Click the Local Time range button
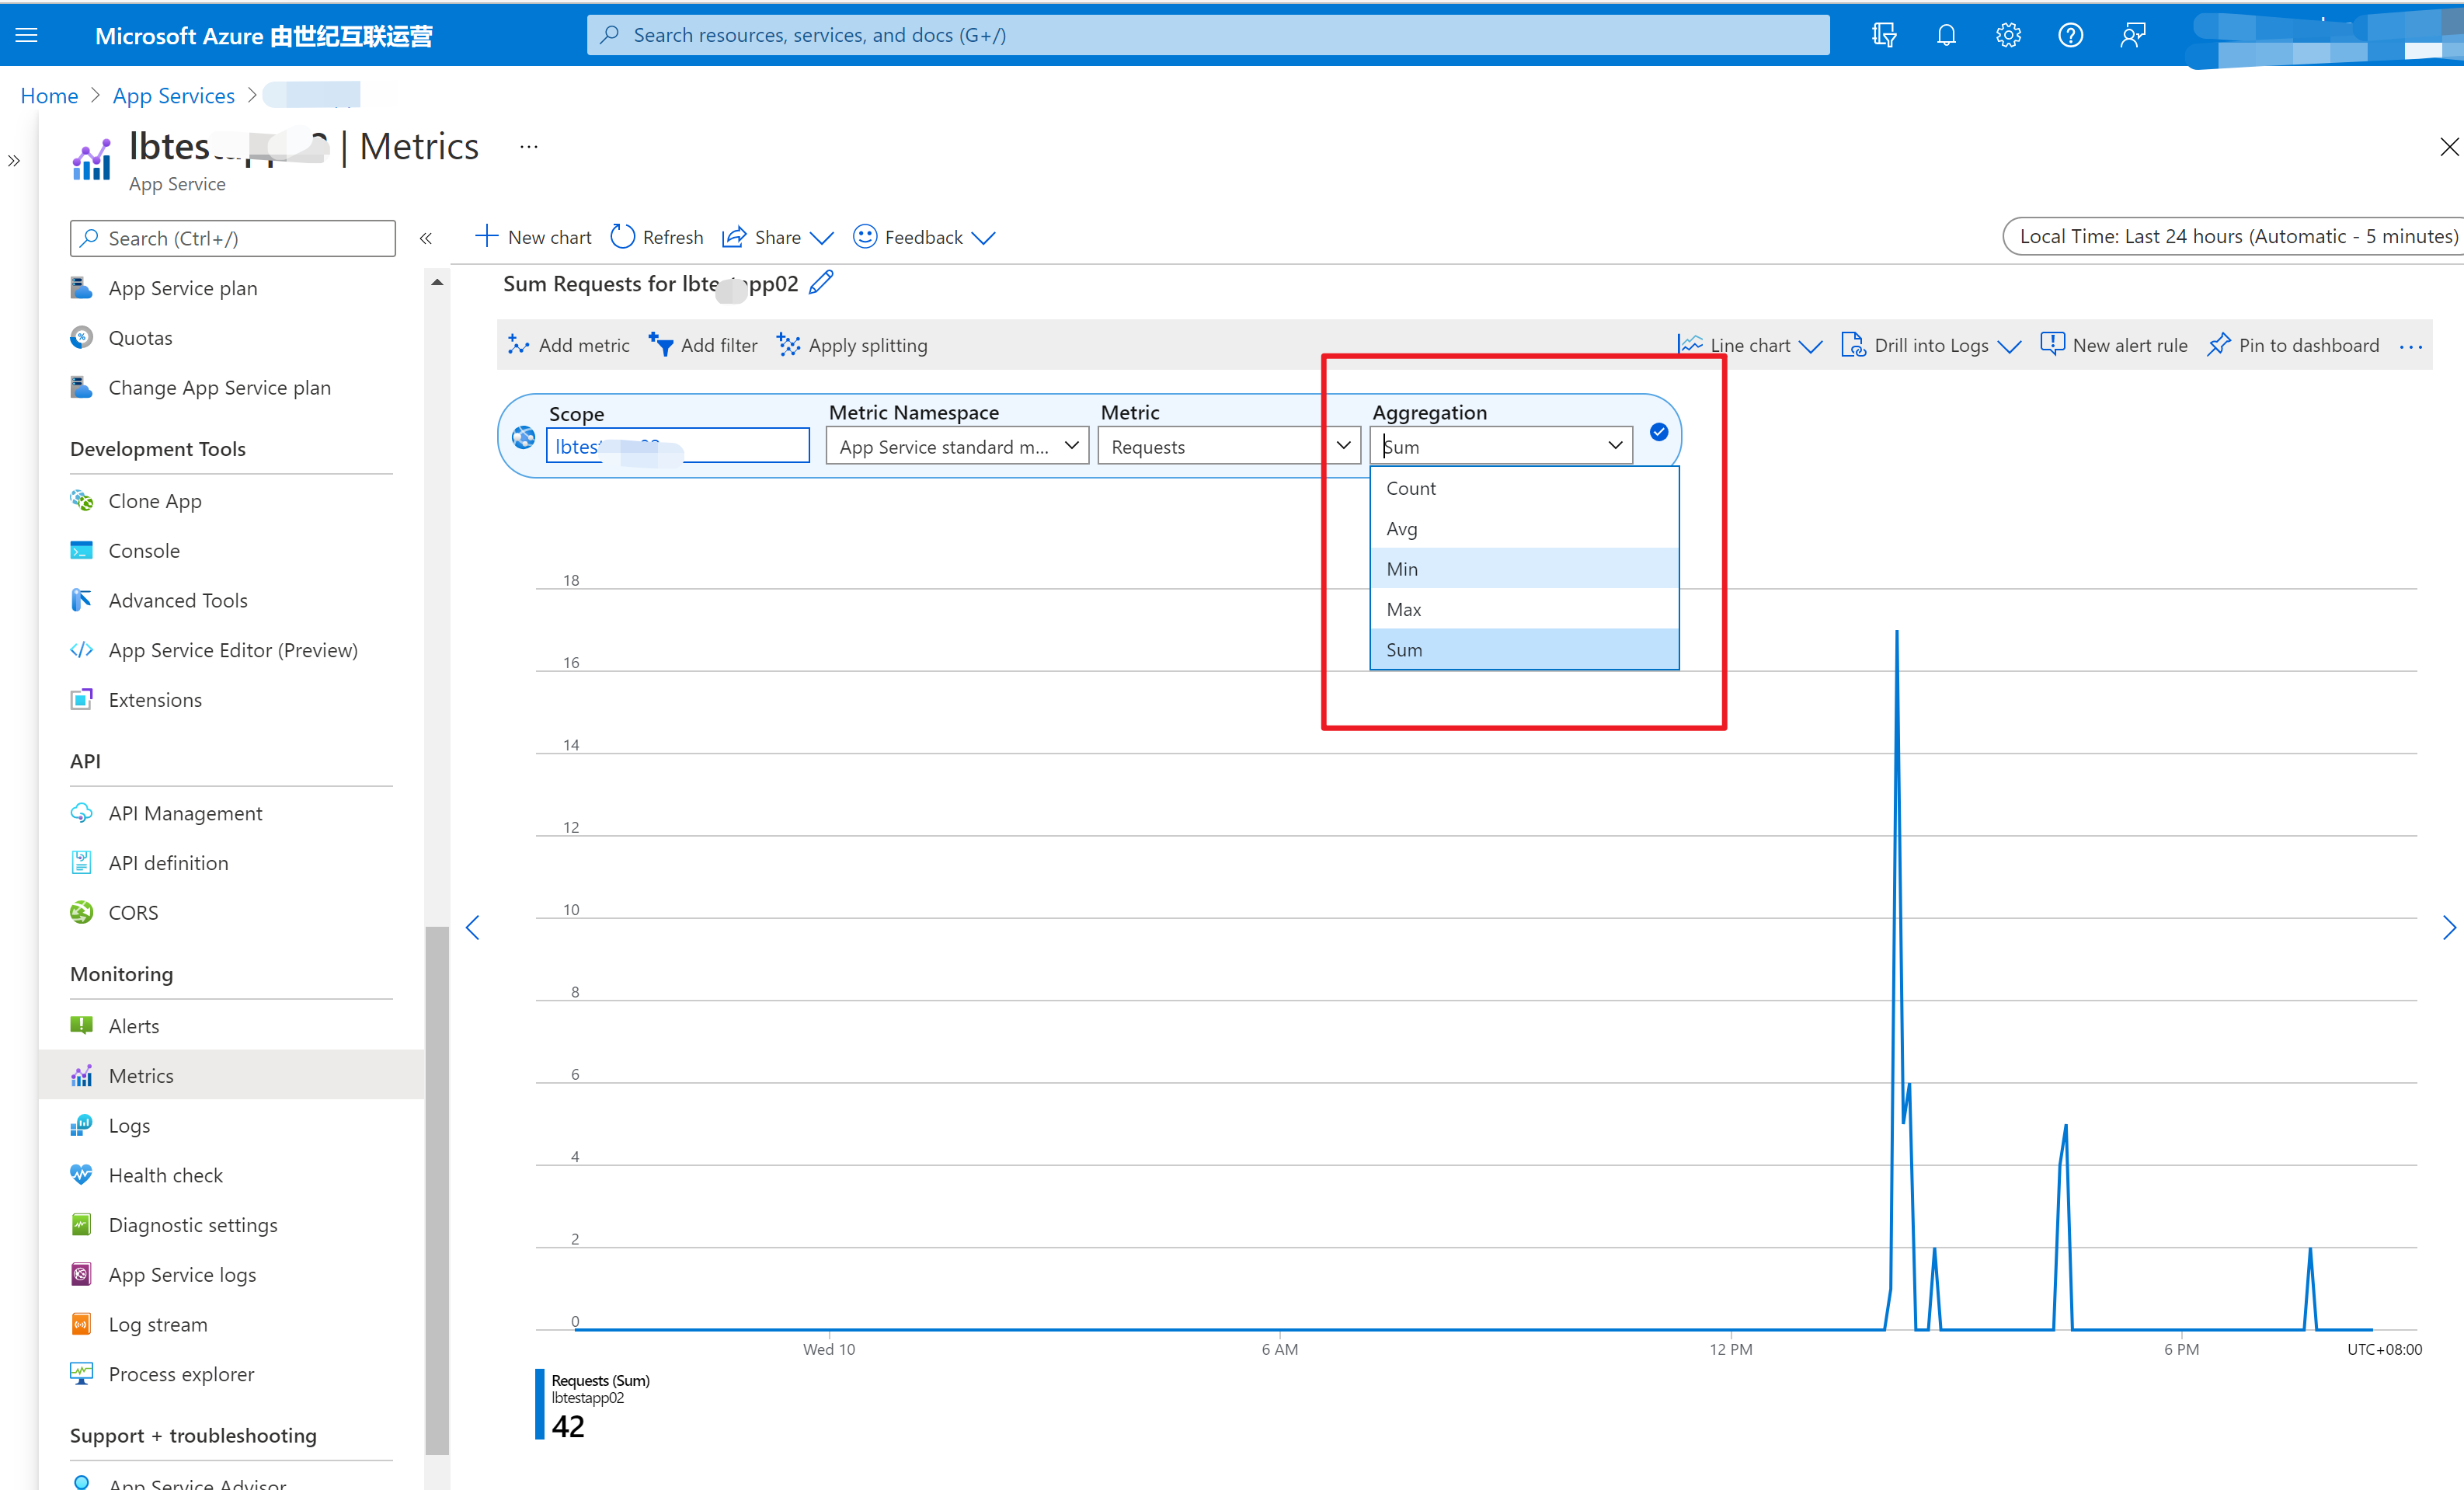2464x1490 pixels. tap(2236, 236)
